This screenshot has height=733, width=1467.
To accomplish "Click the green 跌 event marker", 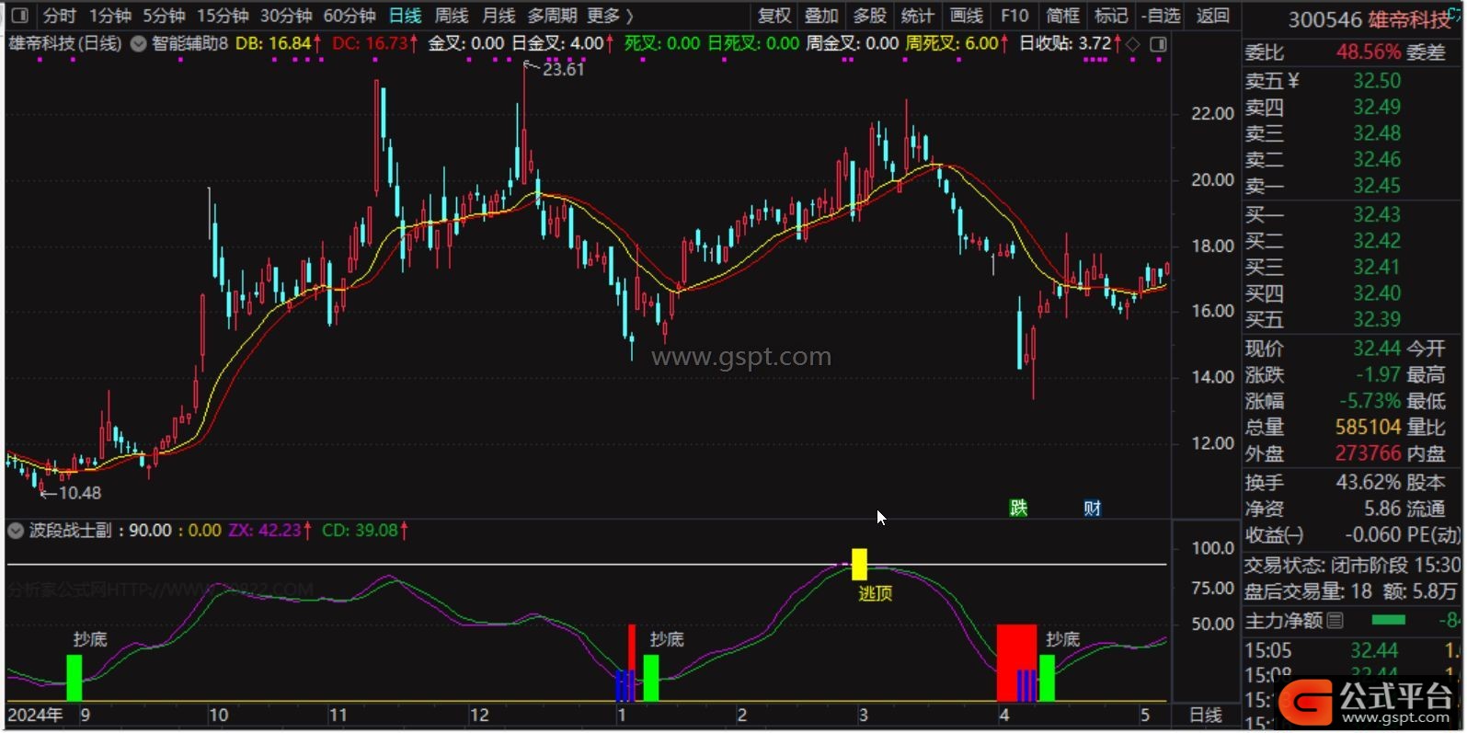I will (x=1018, y=508).
